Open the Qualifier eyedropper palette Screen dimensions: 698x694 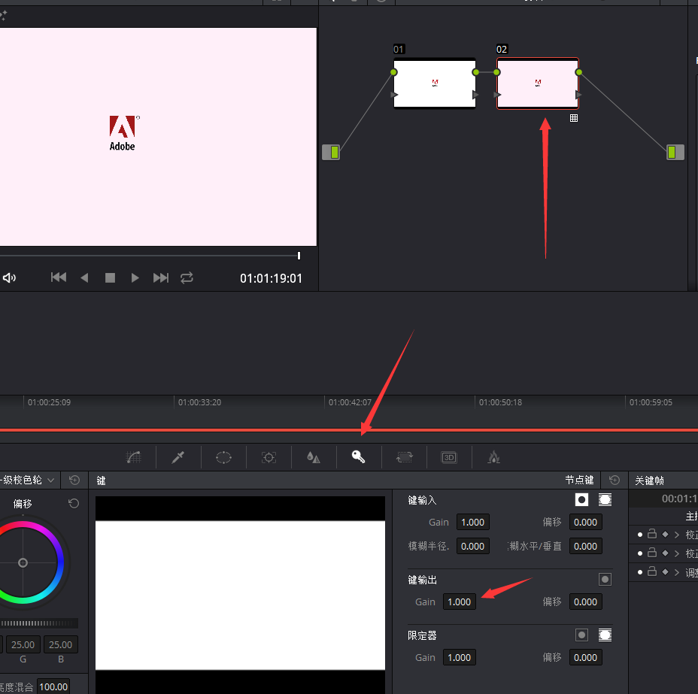[x=178, y=457]
